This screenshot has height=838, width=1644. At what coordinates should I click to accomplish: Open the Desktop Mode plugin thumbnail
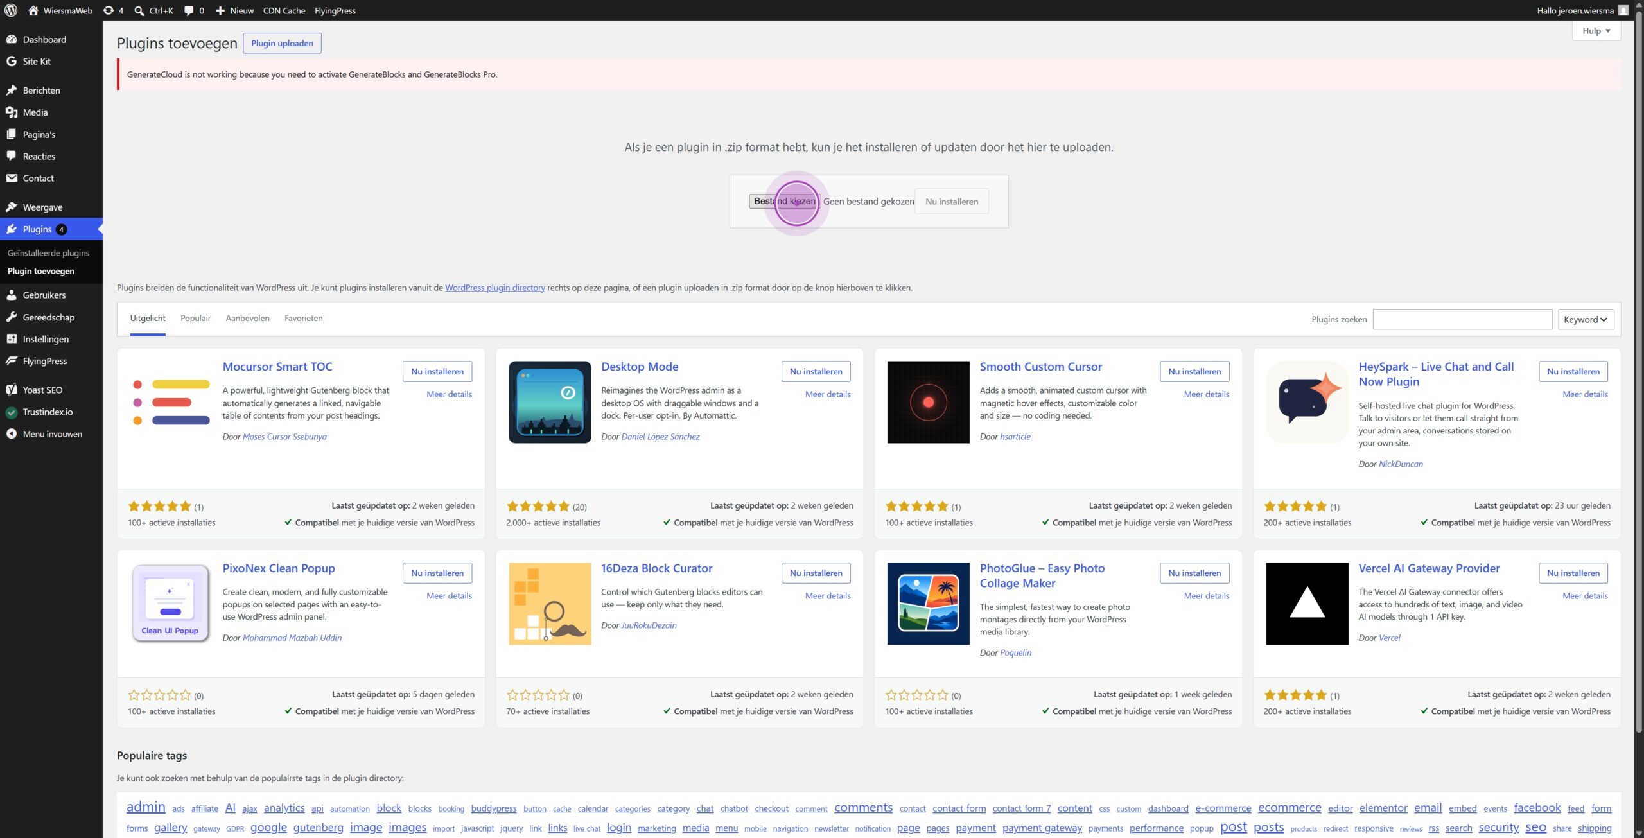pyautogui.click(x=550, y=402)
